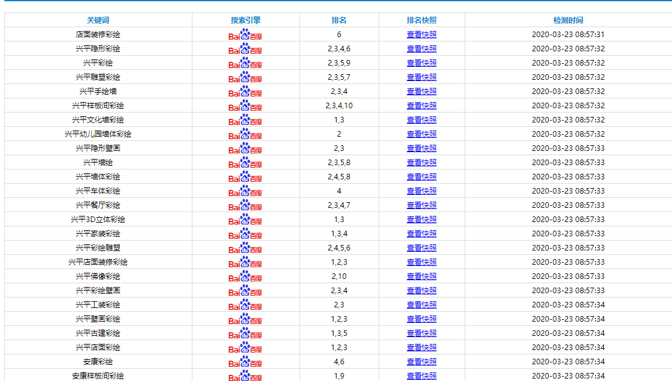672x381 pixels.
Task: View snapshot for 兴平家装彩绘
Action: click(422, 234)
